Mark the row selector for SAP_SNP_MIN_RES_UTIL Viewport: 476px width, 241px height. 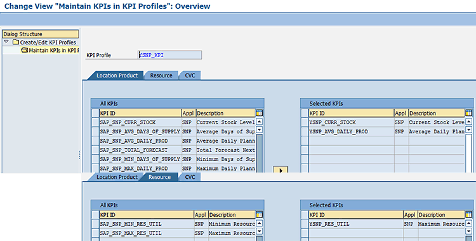[x=95, y=224]
